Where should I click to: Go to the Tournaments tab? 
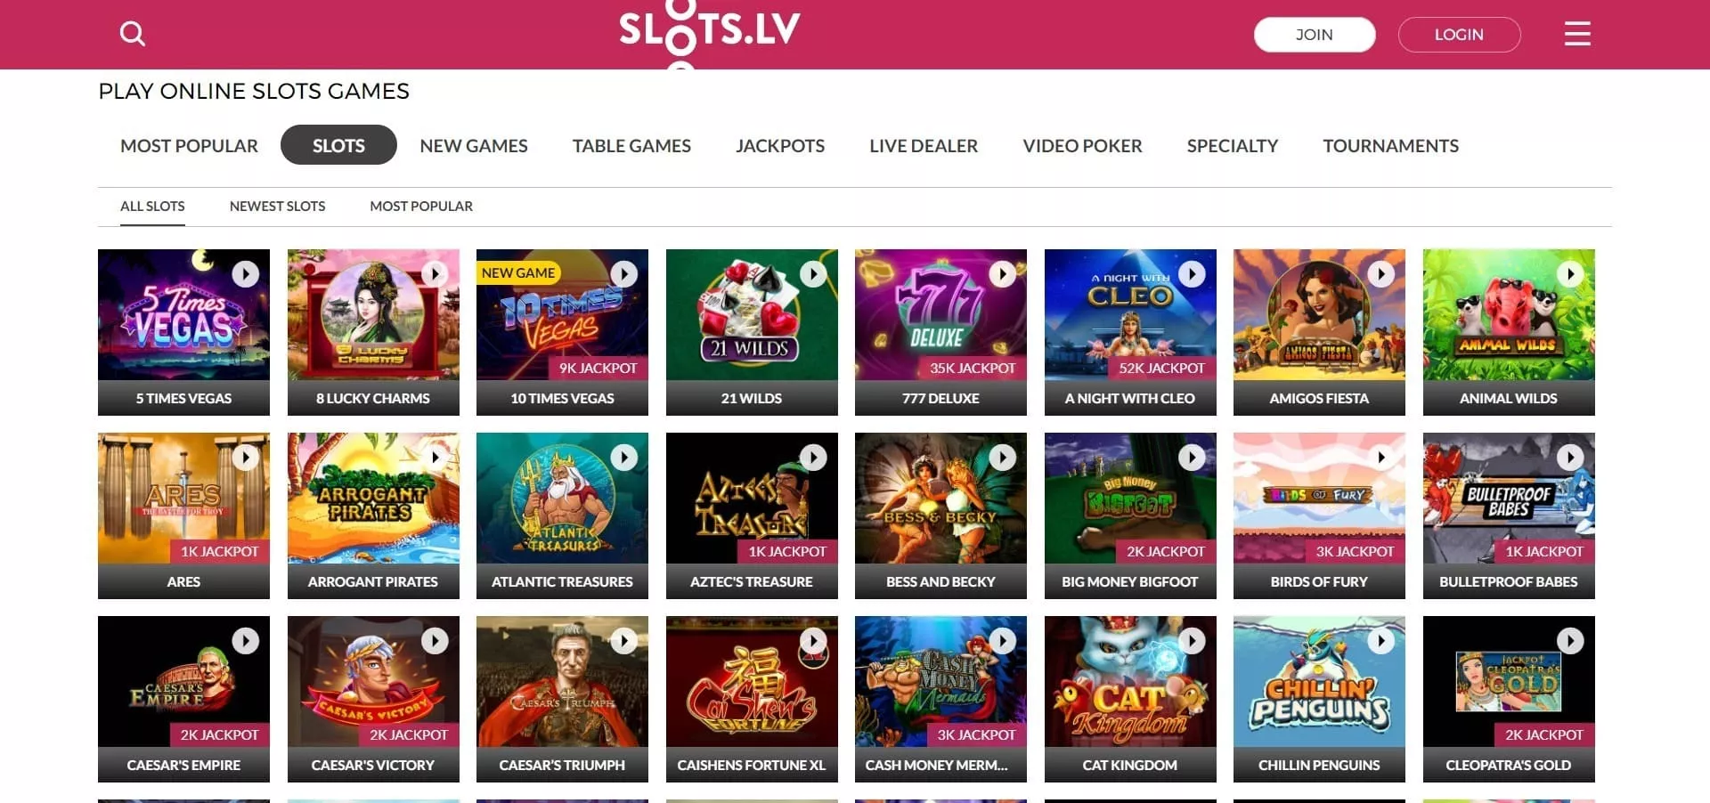coord(1390,145)
